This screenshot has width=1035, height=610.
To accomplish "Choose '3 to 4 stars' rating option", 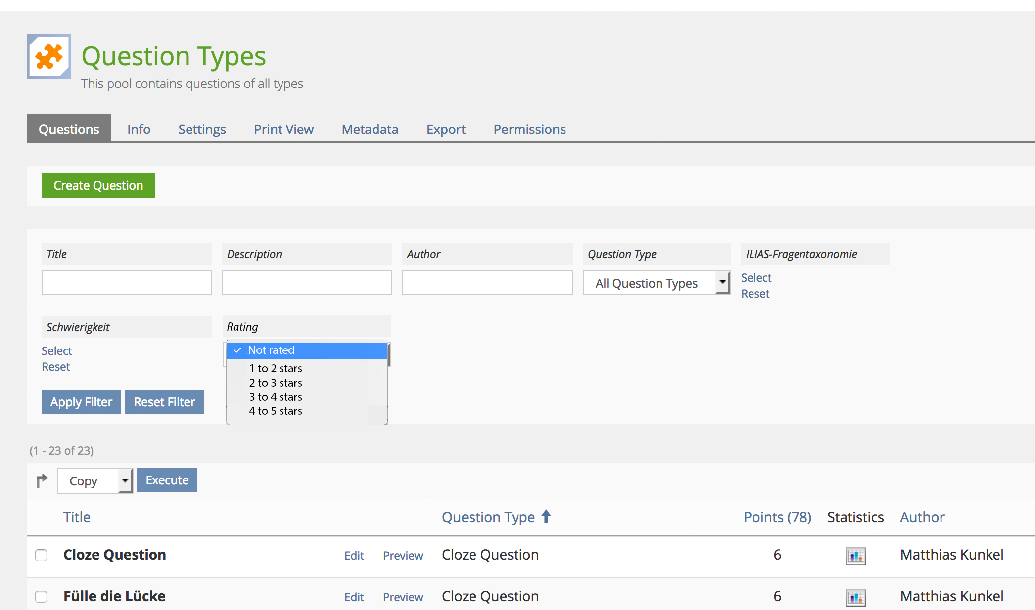I will click(x=276, y=397).
